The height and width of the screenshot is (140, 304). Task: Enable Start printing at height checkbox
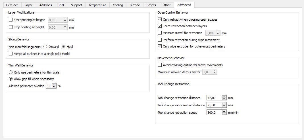pyautogui.click(x=11, y=20)
